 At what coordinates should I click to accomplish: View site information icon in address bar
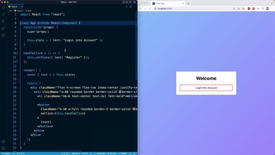pyautogui.click(x=156, y=9)
